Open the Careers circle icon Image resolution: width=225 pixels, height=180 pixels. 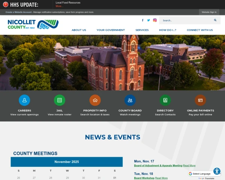[24, 100]
